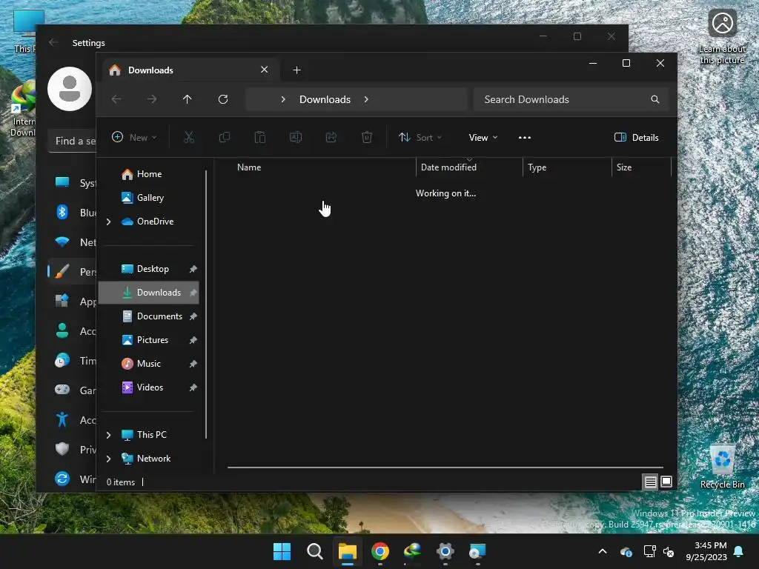Click the 'Working on it...' text
This screenshot has height=569, width=759.
[x=445, y=193]
